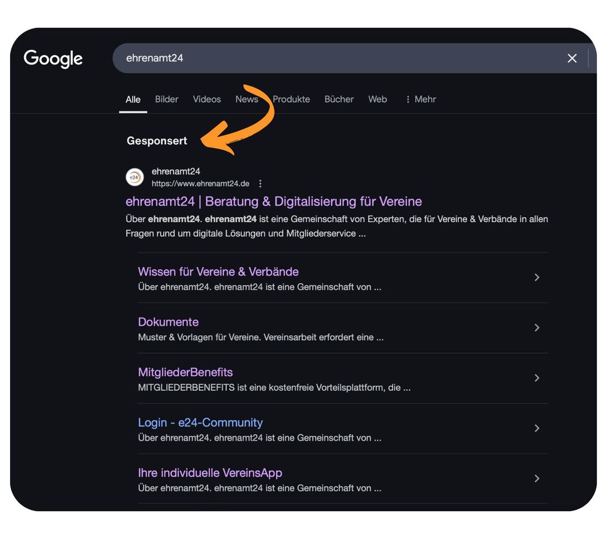Click the snippet starting 'Muster & Vorlagen für Vereine'

pyautogui.click(x=261, y=337)
